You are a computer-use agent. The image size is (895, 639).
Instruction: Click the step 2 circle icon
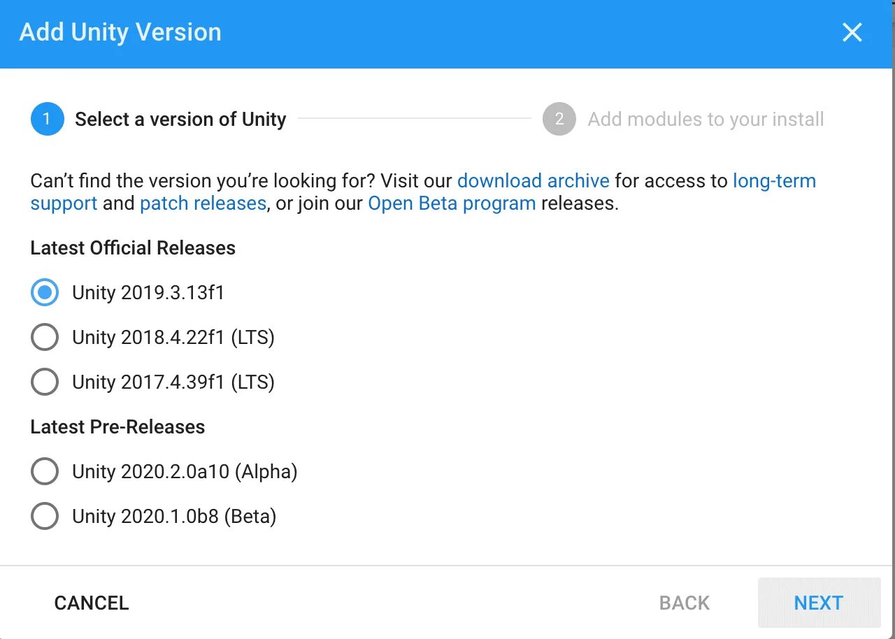(x=559, y=119)
